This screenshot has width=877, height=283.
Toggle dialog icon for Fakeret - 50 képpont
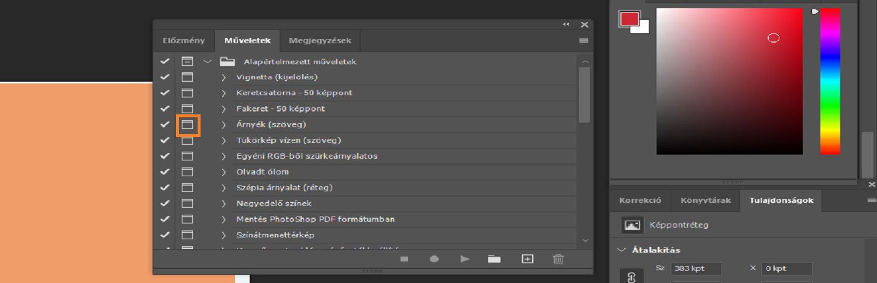[x=187, y=109]
